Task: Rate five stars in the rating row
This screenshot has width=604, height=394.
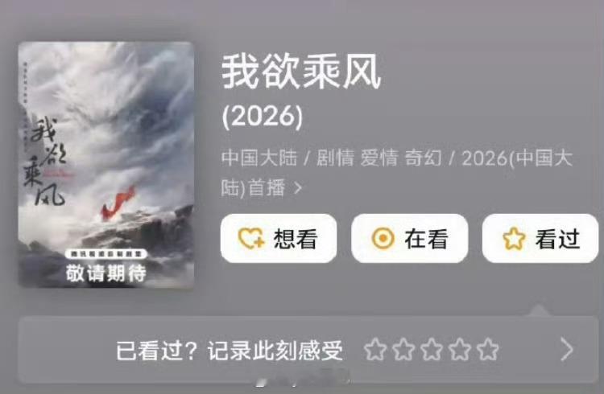Action: pyautogui.click(x=488, y=349)
